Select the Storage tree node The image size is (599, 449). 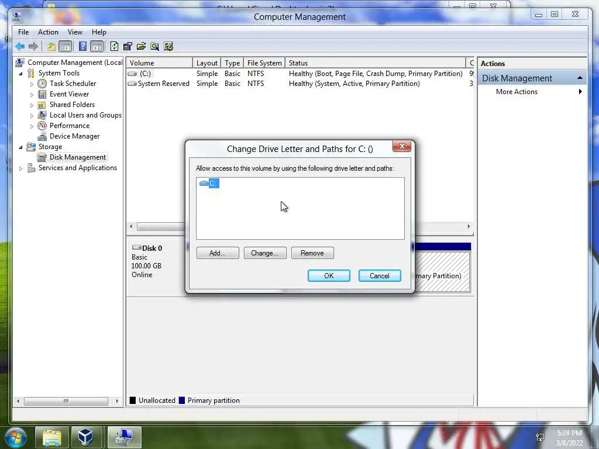click(50, 147)
